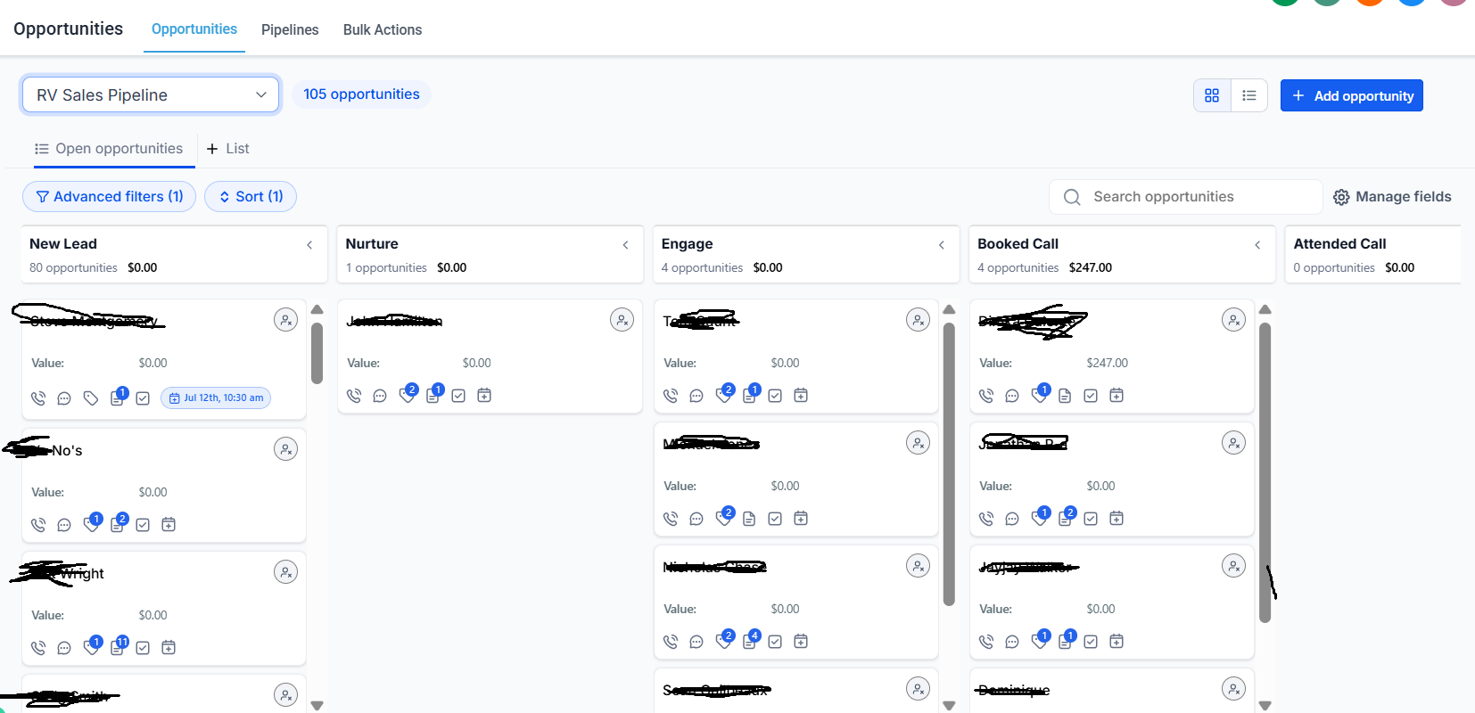
Task: Click the 105 opportunities badge
Action: tap(361, 94)
